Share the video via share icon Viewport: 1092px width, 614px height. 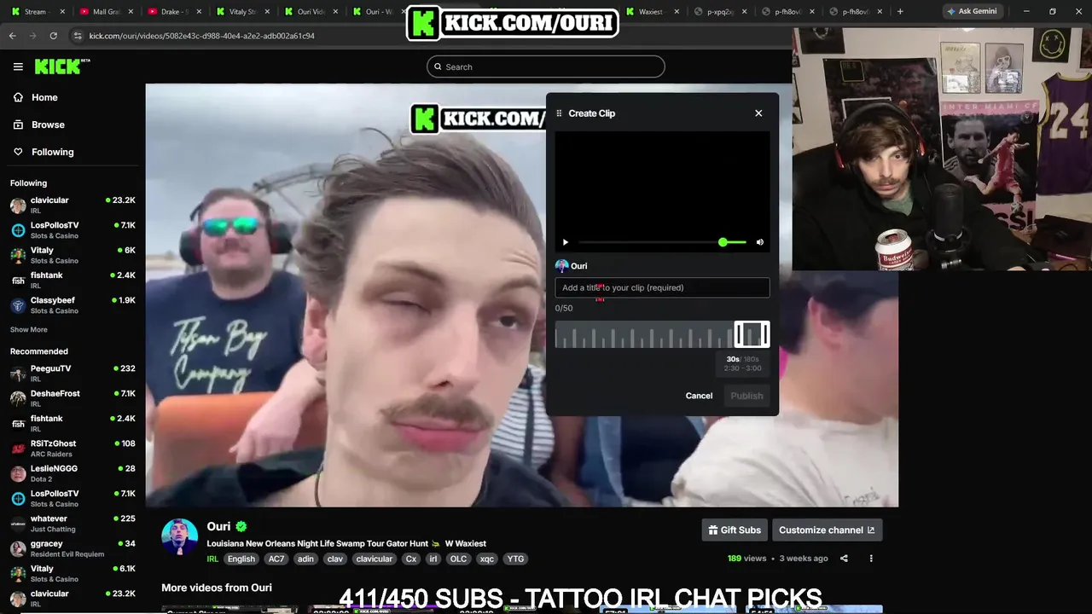point(844,559)
